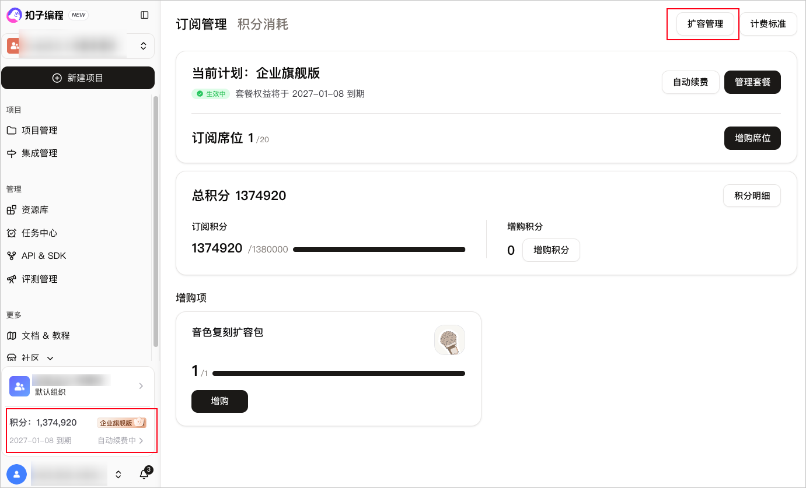Switch to the 积分消耗 tab
This screenshot has width=806, height=488.
click(263, 24)
